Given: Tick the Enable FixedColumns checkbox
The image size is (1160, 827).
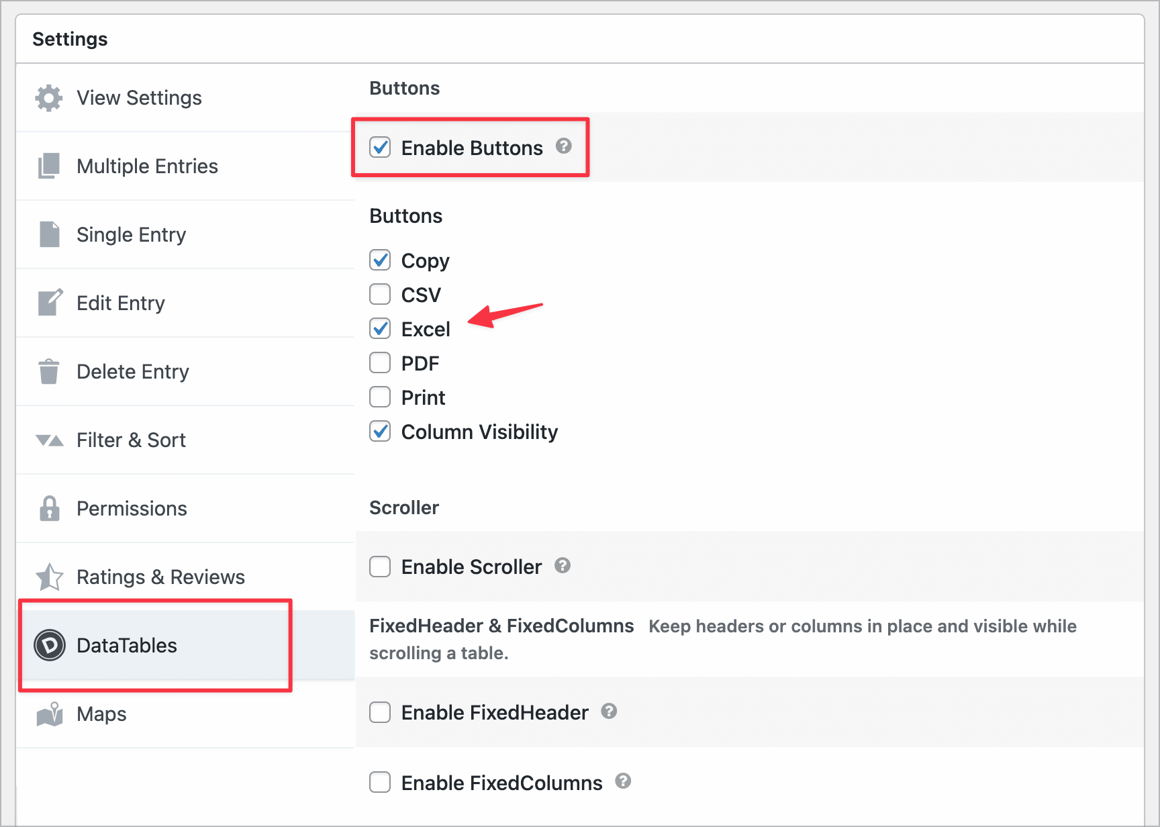Looking at the screenshot, I should click(x=380, y=782).
